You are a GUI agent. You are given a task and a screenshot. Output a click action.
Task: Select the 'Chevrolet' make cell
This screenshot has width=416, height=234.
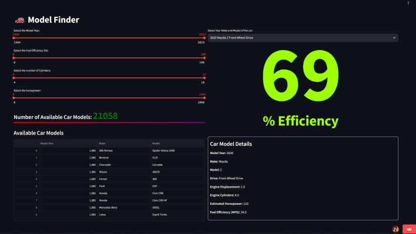point(124,165)
